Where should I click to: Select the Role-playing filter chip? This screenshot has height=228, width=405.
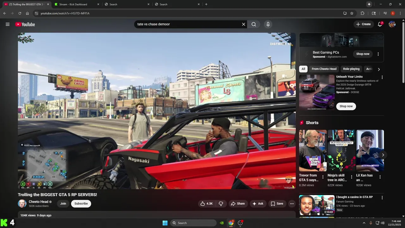click(x=351, y=69)
